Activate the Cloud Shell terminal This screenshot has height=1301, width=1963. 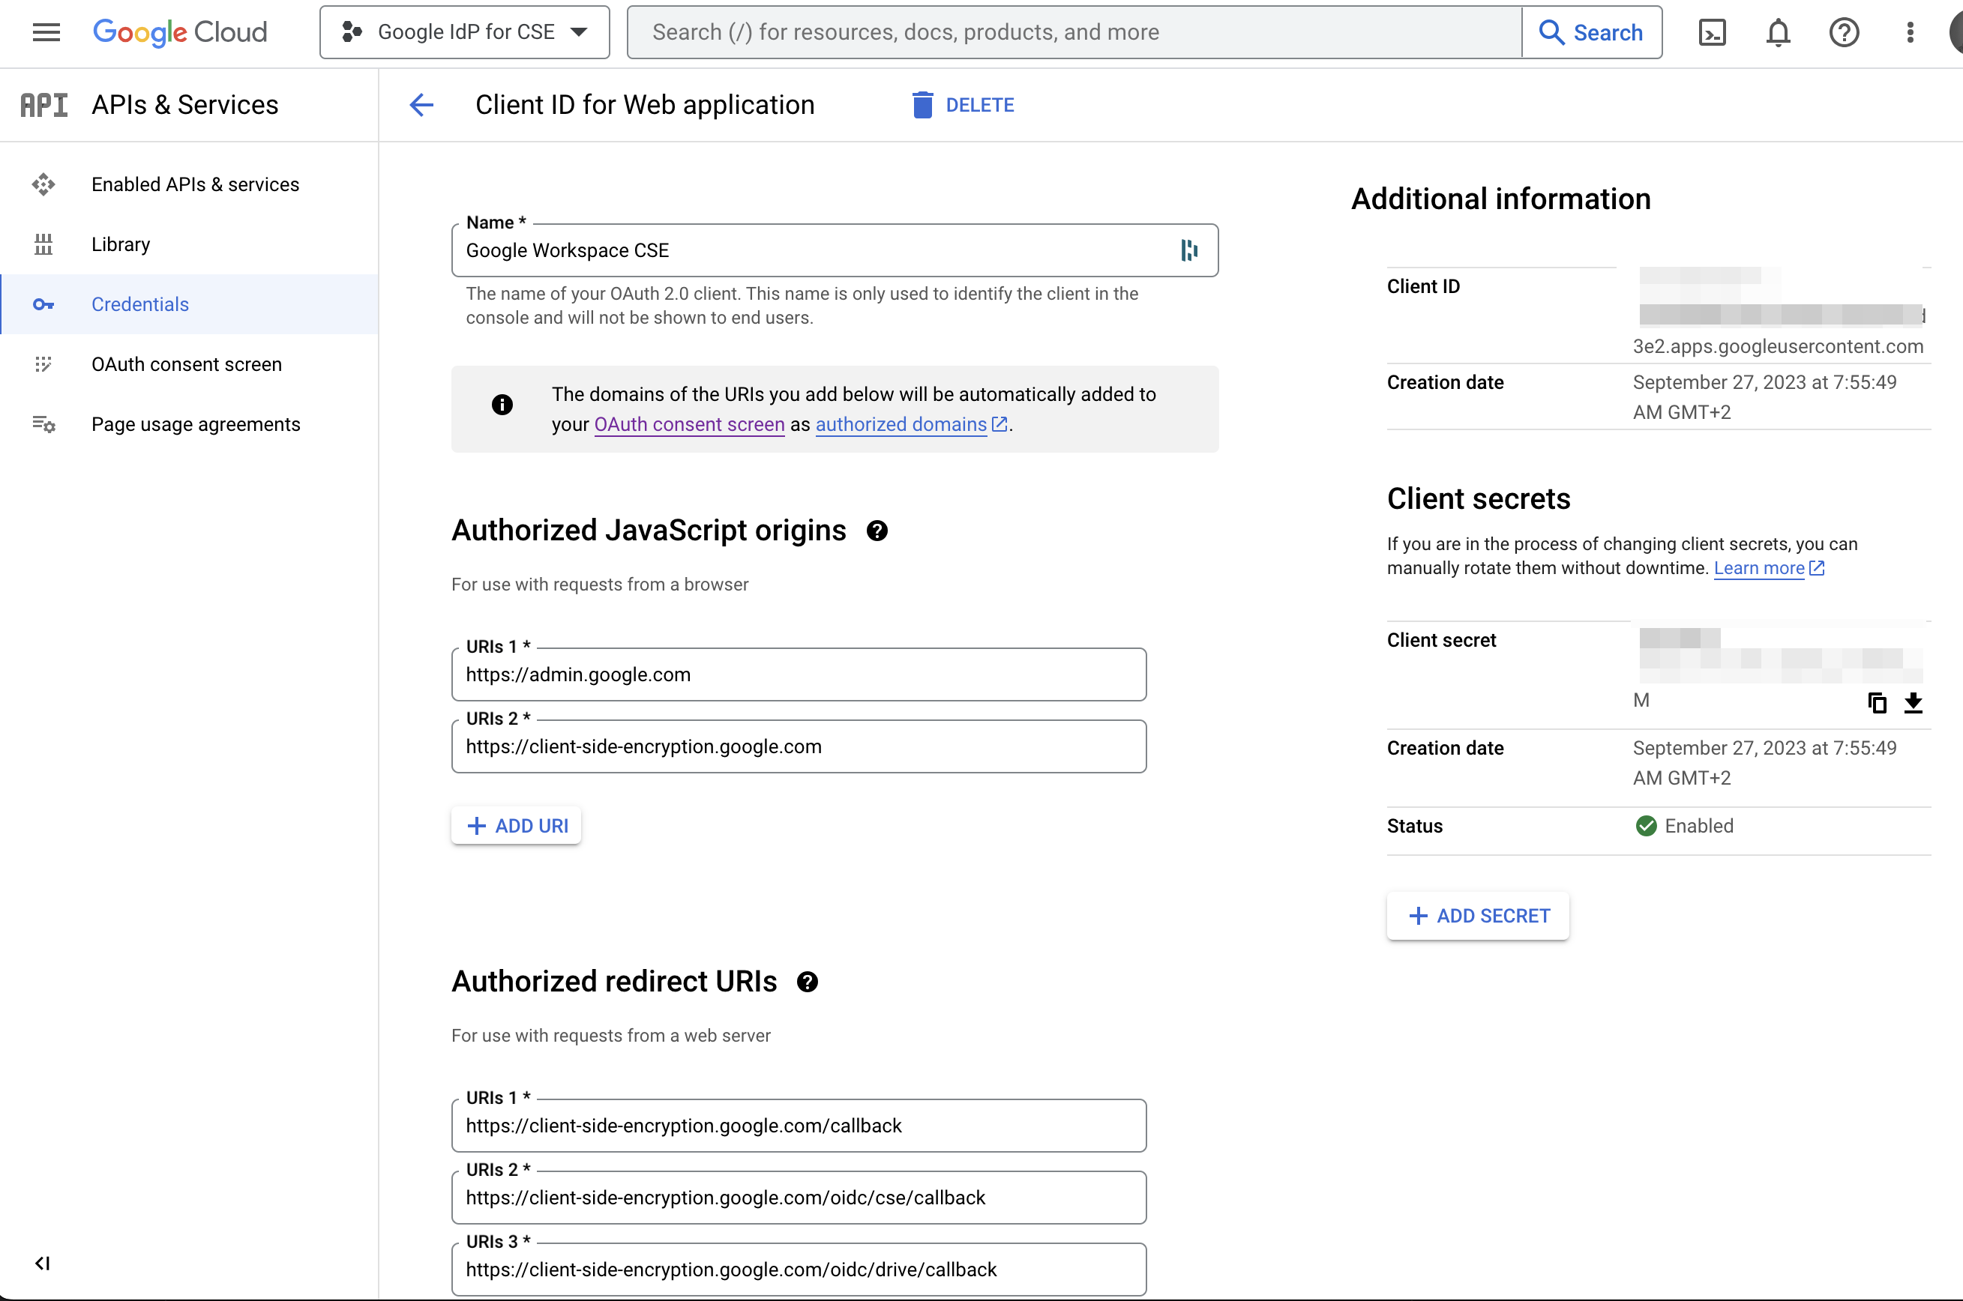[1713, 31]
